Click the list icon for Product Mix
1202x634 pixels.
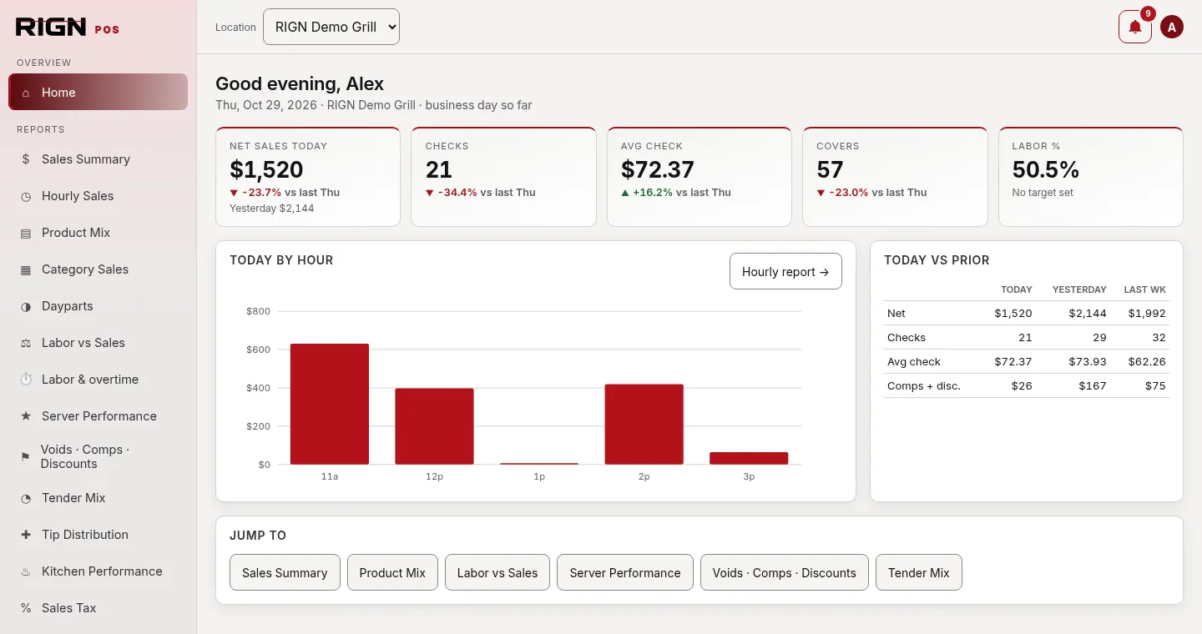click(x=26, y=233)
